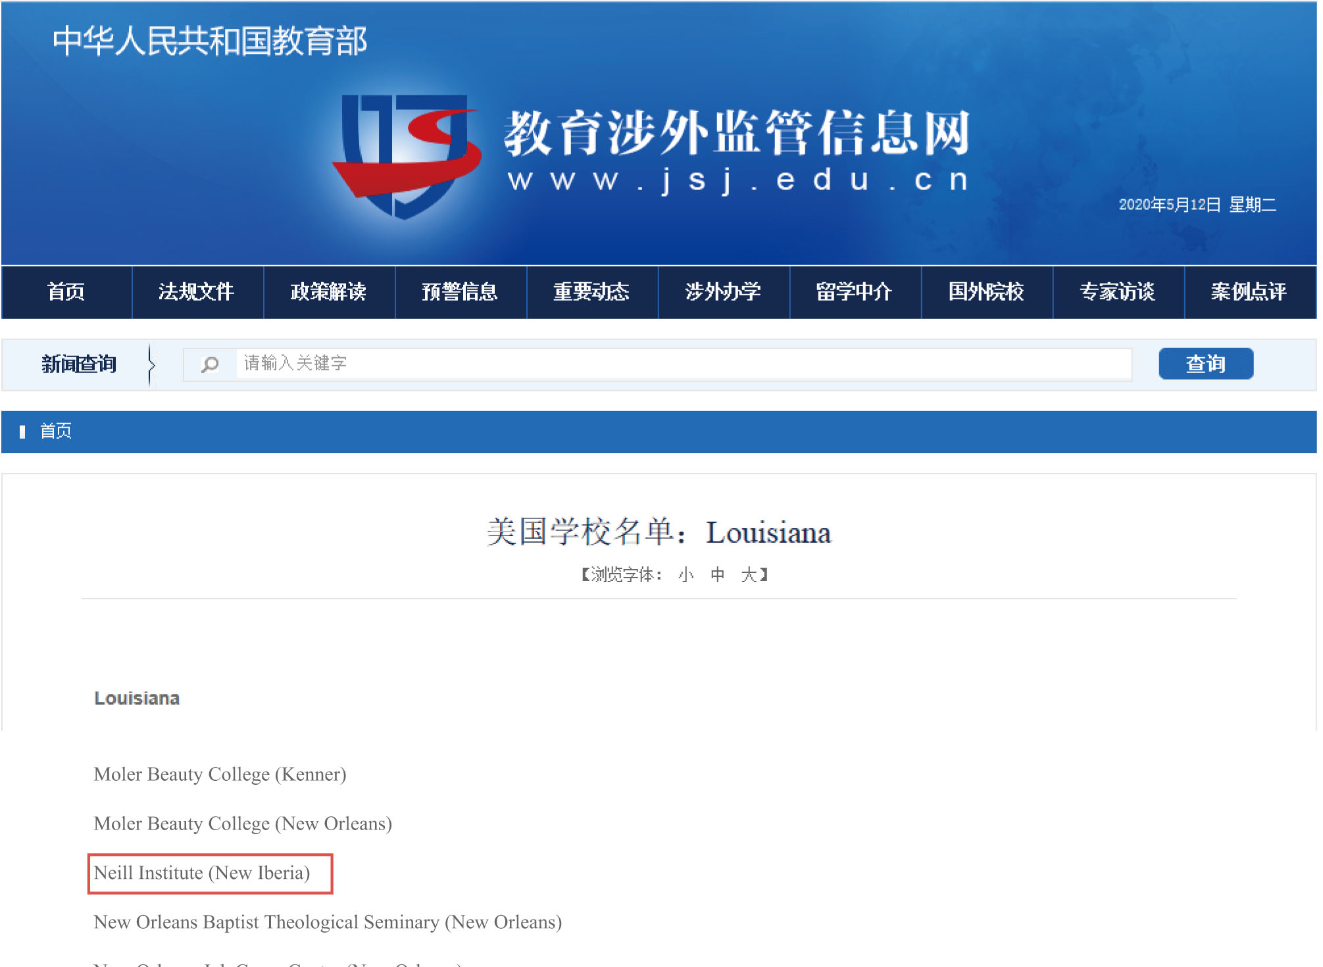The width and height of the screenshot is (1323, 967).
Task: Select Moler Beauty College (New Orleans) entry
Action: pos(243,824)
